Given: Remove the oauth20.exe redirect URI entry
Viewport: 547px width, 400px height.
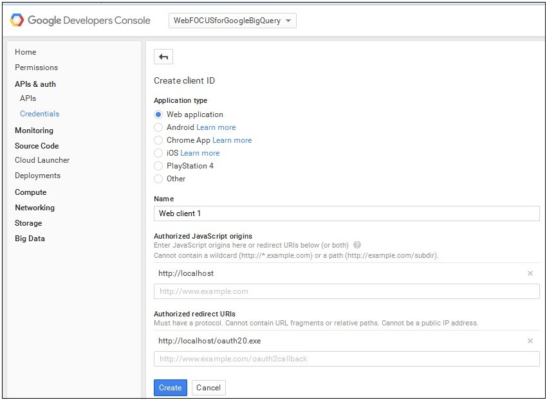Looking at the screenshot, I should (530, 341).
